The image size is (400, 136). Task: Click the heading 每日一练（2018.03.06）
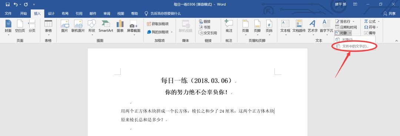pyautogui.click(x=197, y=81)
